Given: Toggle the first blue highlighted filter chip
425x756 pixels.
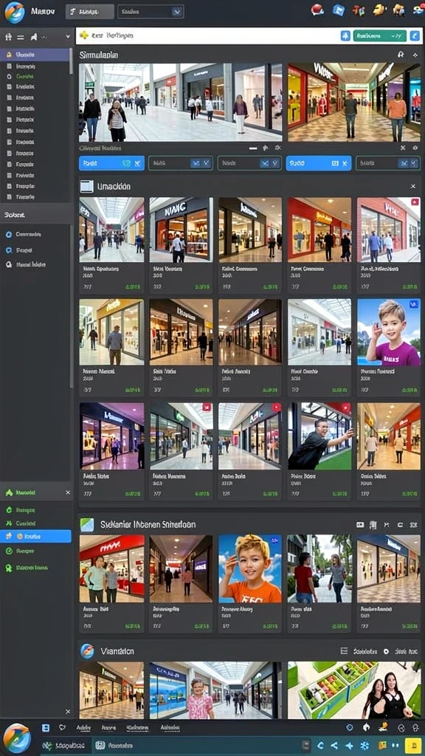Looking at the screenshot, I should 111,163.
